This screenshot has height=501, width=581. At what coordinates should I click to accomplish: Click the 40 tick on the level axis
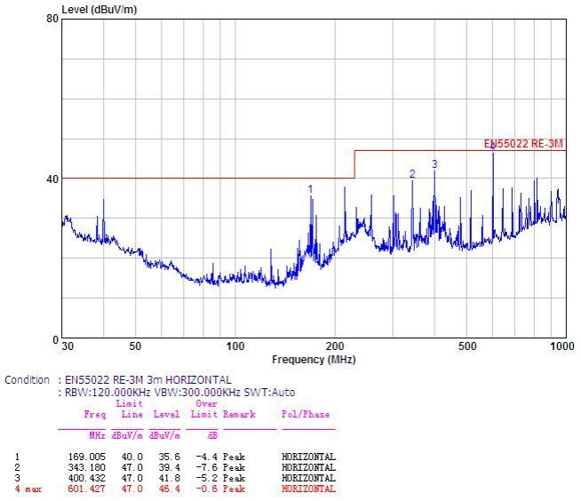(x=52, y=179)
